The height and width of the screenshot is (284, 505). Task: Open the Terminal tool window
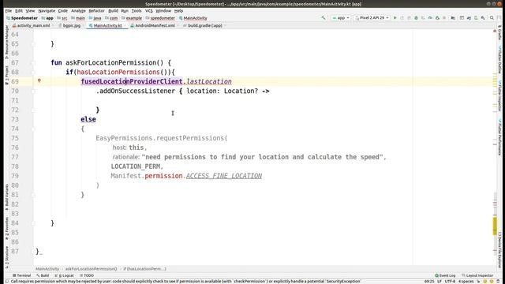pyautogui.click(x=21, y=275)
